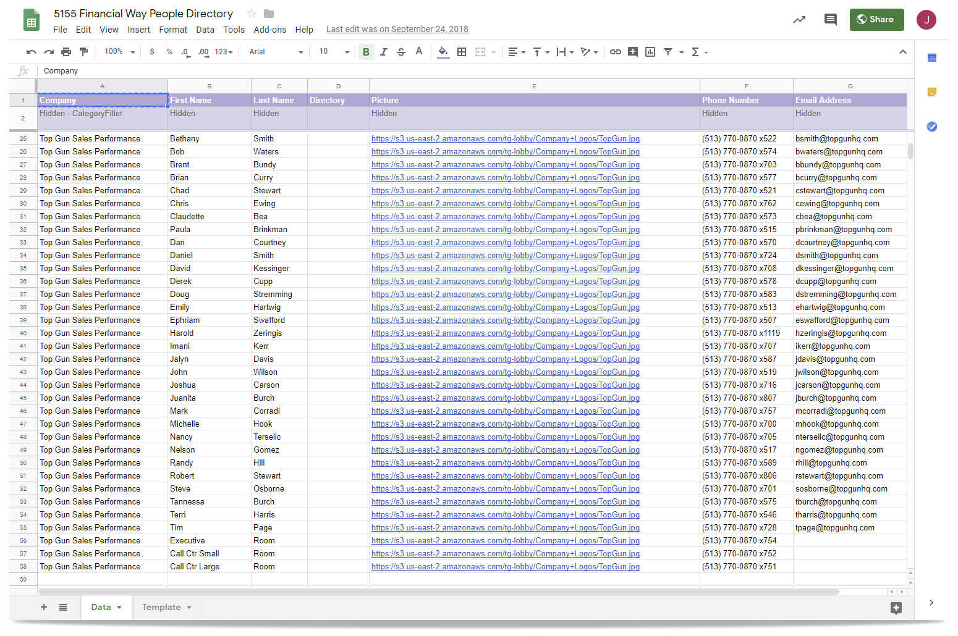Click the Merge cells icon

(480, 52)
